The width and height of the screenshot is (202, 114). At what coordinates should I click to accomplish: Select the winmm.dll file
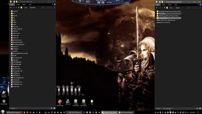point(15,86)
